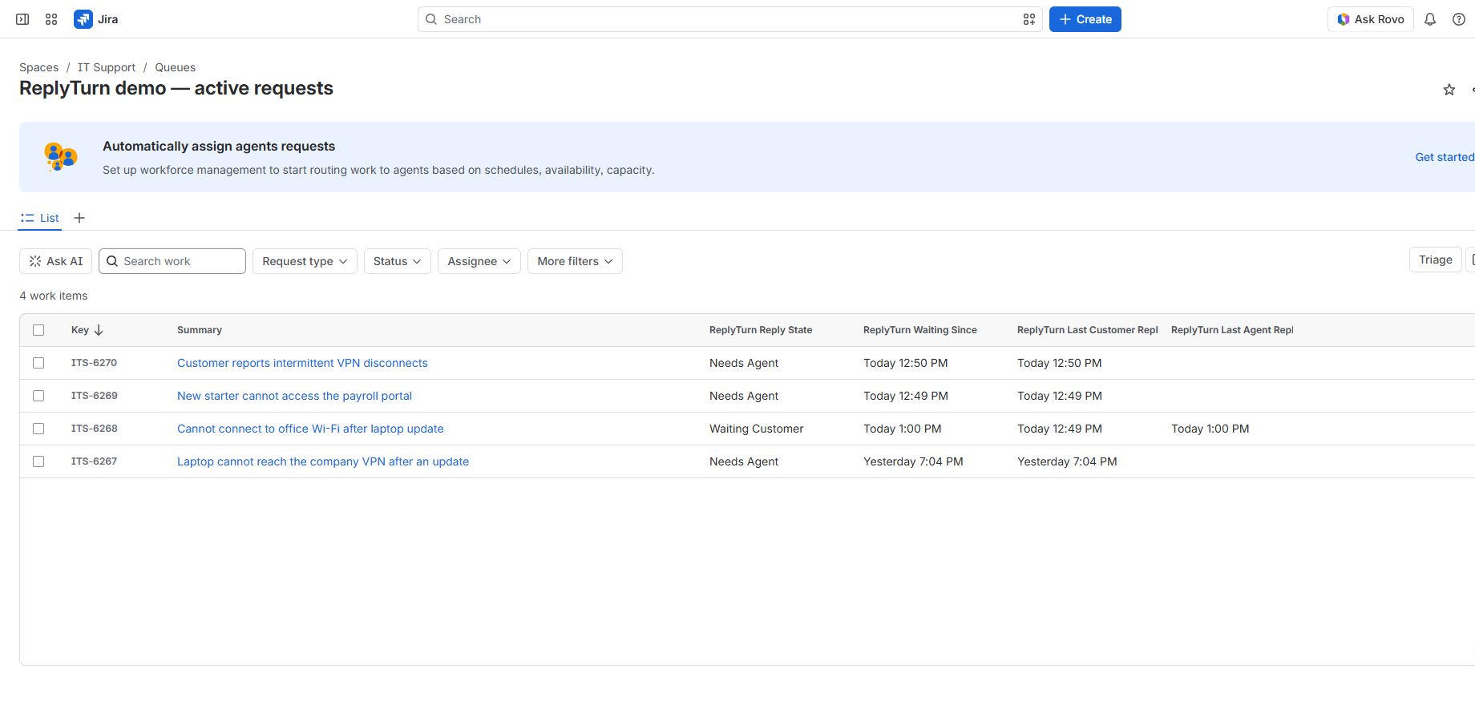Open New starter cannot access payroll portal
Viewport: 1475px width, 721px height.
tap(294, 396)
